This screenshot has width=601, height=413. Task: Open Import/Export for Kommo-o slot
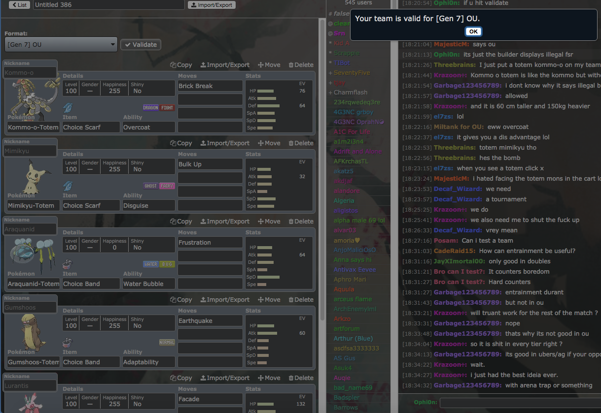(225, 65)
